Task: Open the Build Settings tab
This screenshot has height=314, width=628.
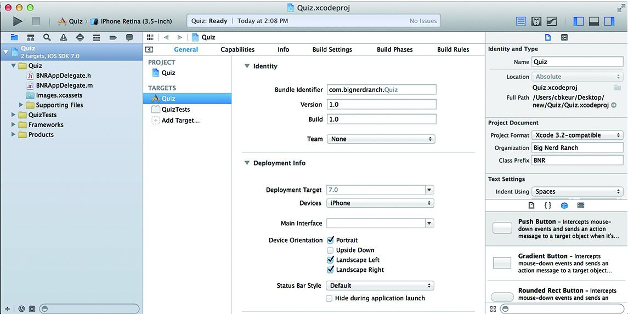Action: click(x=332, y=50)
